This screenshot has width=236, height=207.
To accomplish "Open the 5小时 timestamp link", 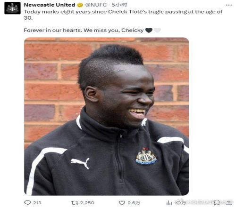I will (119, 5).
